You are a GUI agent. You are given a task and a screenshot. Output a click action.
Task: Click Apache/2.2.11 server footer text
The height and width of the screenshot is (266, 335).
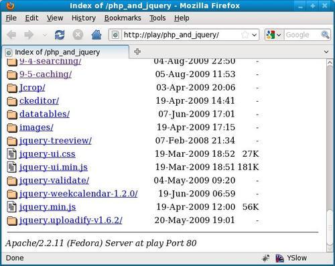point(101,243)
